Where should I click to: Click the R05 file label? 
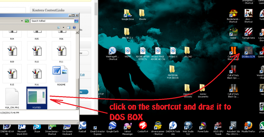[37, 39]
